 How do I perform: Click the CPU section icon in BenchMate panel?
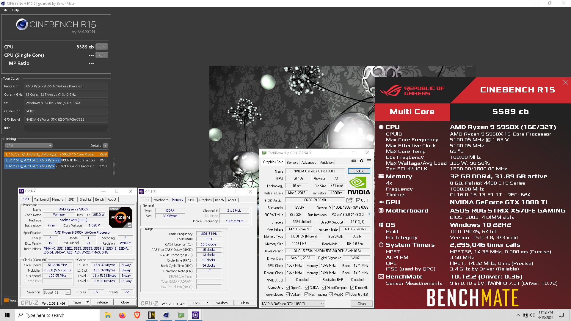pos(381,127)
